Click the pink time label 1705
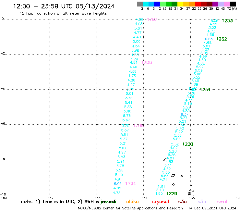Image resolution: width=240 pixels, height=211 pixels. [x=138, y=126]
